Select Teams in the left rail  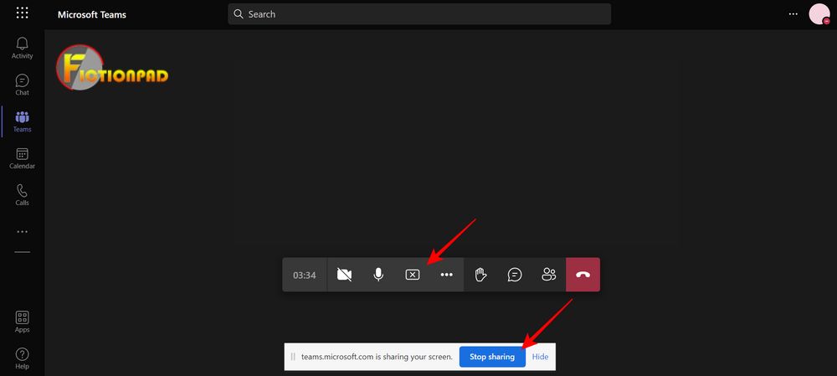[22, 121]
